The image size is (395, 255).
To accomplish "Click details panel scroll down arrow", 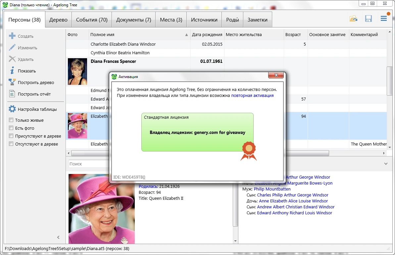I will tap(235, 241).
